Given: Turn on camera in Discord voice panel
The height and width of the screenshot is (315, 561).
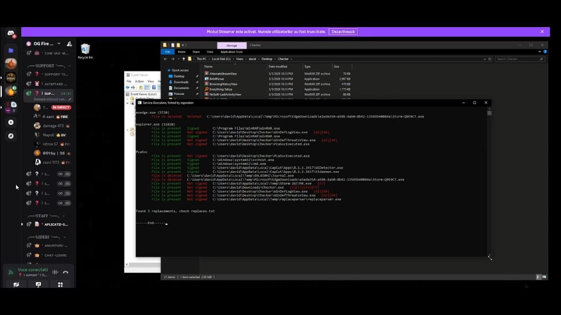Looking at the screenshot, I should [16, 285].
